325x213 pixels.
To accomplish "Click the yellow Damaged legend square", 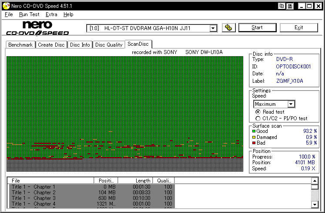I will pos(254,137).
